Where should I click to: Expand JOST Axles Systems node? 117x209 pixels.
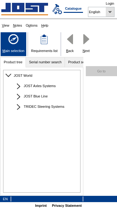[x=18, y=86]
